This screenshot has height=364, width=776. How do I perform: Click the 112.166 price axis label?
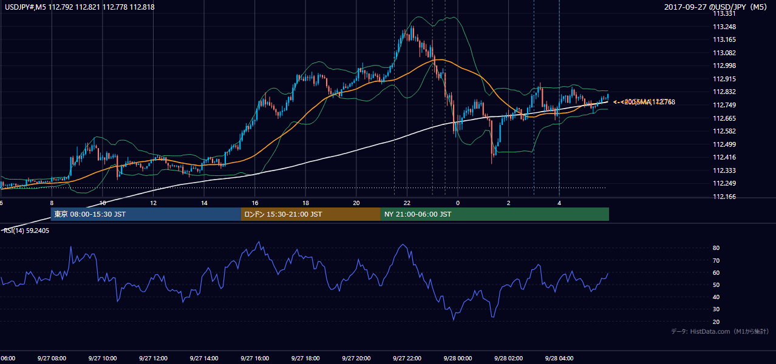pos(724,197)
